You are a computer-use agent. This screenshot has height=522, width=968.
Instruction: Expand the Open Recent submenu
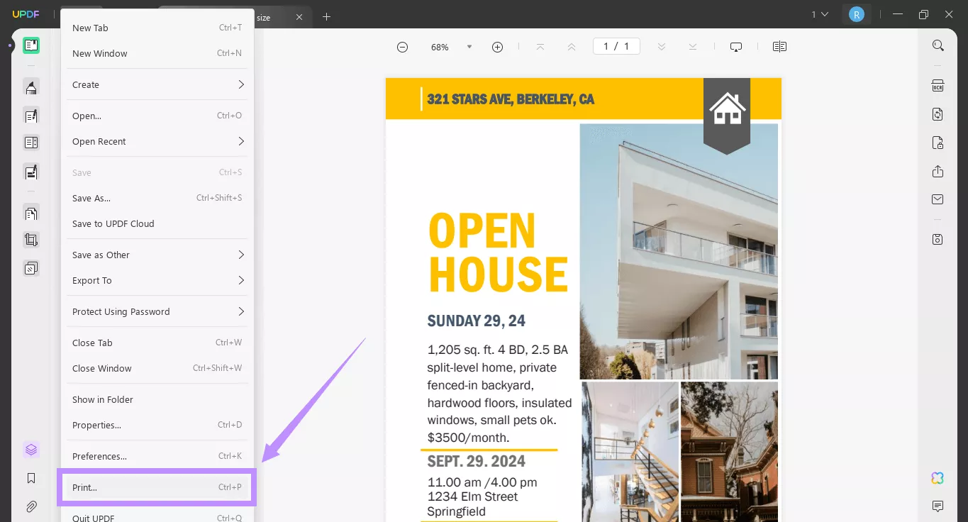(x=157, y=141)
